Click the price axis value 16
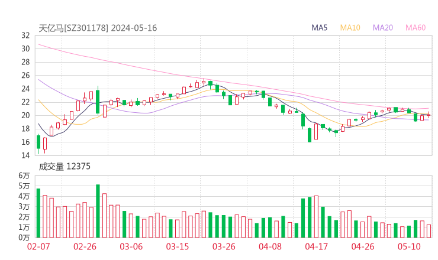This screenshot has height=260, width=438. [x=25, y=142]
